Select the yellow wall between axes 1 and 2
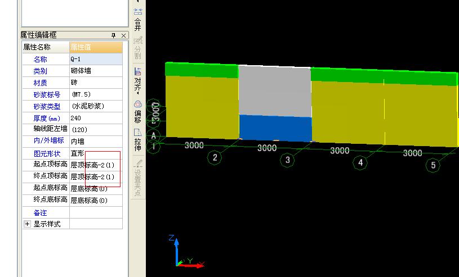 coord(202,107)
